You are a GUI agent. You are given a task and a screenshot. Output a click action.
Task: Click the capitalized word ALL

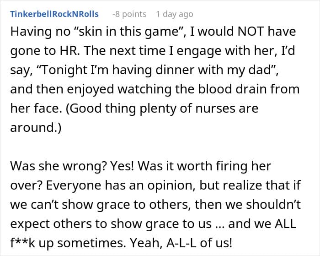[x=286, y=223]
